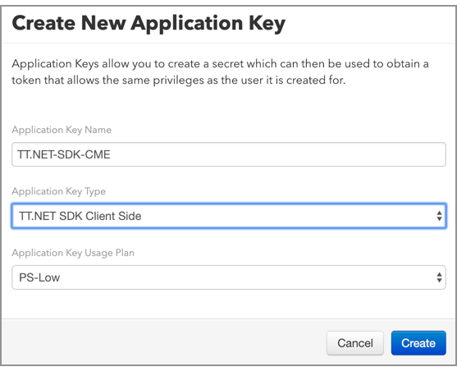Image resolution: width=457 pixels, height=376 pixels.
Task: Click the empty right side of Usage Plan combo box
Action: pos(248,277)
